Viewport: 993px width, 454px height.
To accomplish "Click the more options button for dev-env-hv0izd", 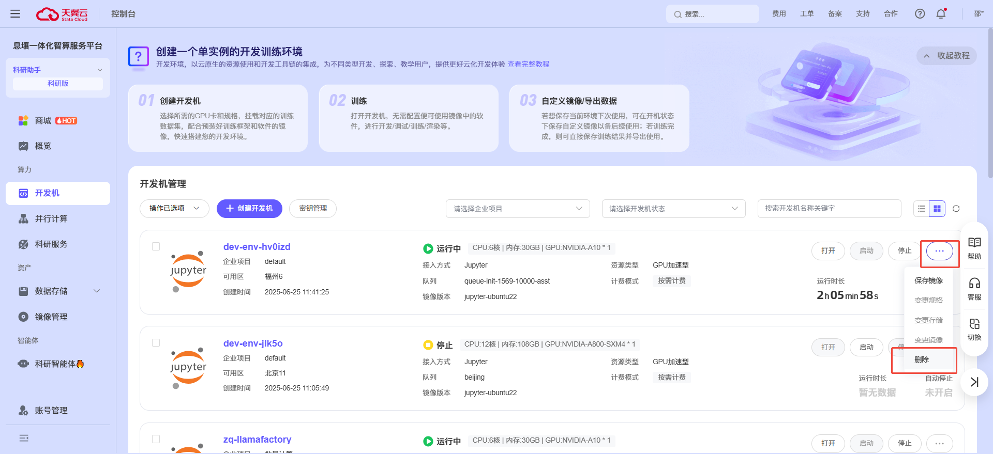I will [940, 251].
